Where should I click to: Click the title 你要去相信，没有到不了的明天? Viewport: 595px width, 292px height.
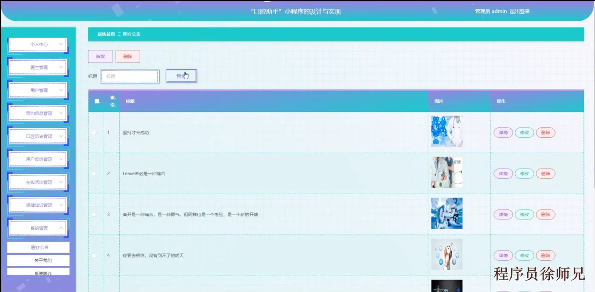point(153,256)
